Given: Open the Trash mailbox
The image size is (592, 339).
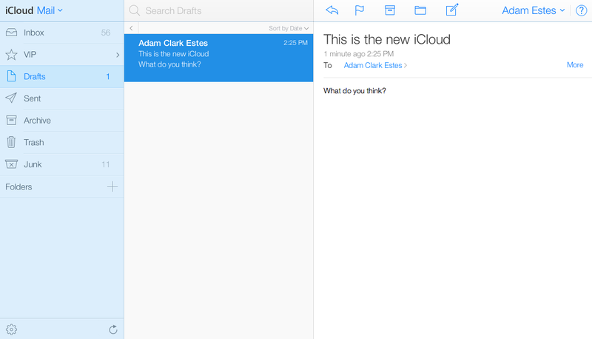Looking at the screenshot, I should (x=62, y=142).
